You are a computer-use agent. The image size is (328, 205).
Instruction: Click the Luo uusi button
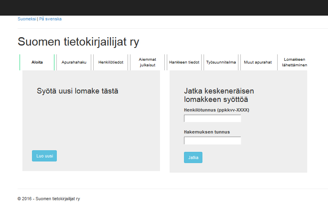pos(44,156)
